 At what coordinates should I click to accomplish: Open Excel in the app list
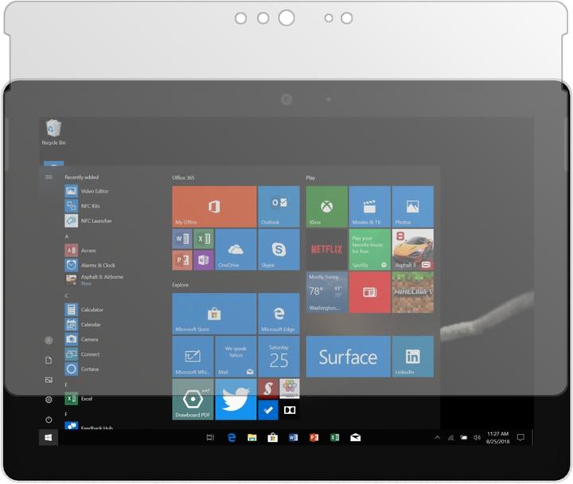point(79,399)
